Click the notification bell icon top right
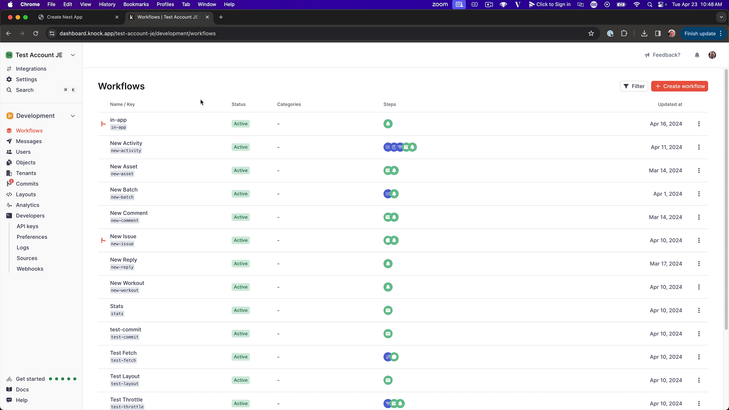729x410 pixels. point(697,55)
